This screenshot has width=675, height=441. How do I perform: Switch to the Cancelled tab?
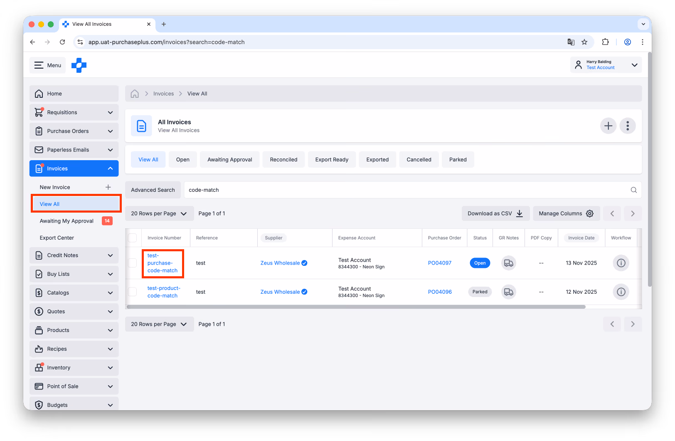pos(419,160)
